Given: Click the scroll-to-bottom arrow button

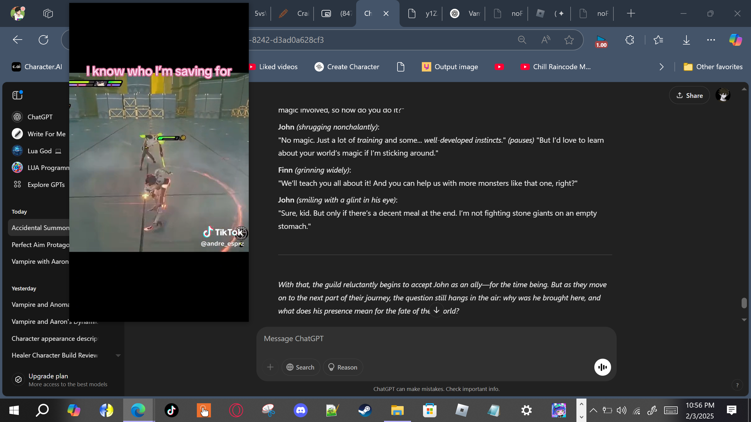Looking at the screenshot, I should (x=437, y=310).
